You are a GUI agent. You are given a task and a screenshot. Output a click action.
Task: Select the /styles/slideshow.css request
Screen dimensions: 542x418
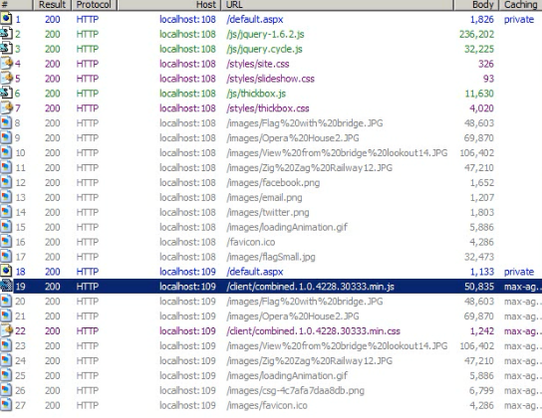click(271, 79)
